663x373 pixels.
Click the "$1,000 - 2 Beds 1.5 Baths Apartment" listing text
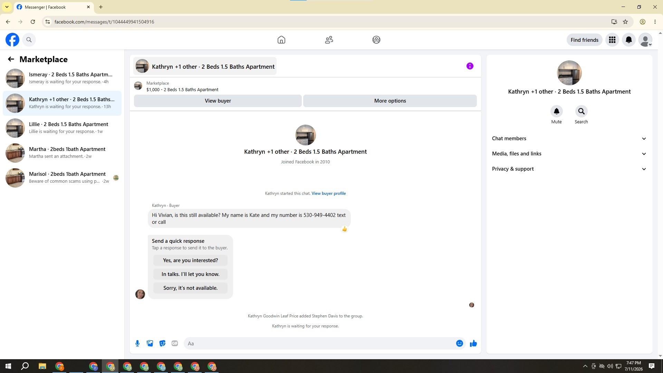(182, 90)
